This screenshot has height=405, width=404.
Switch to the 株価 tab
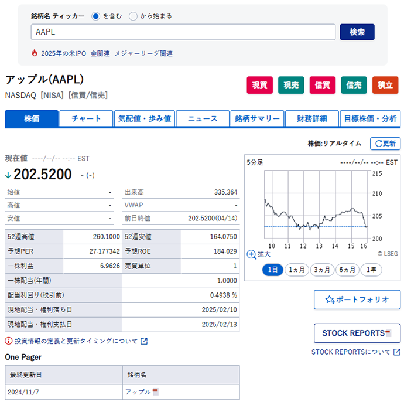tap(32, 118)
